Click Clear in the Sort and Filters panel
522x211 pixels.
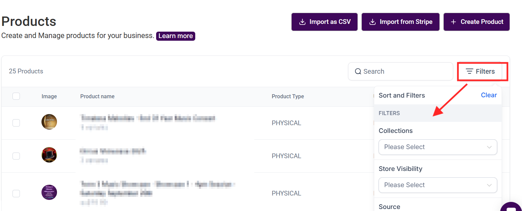pos(489,95)
